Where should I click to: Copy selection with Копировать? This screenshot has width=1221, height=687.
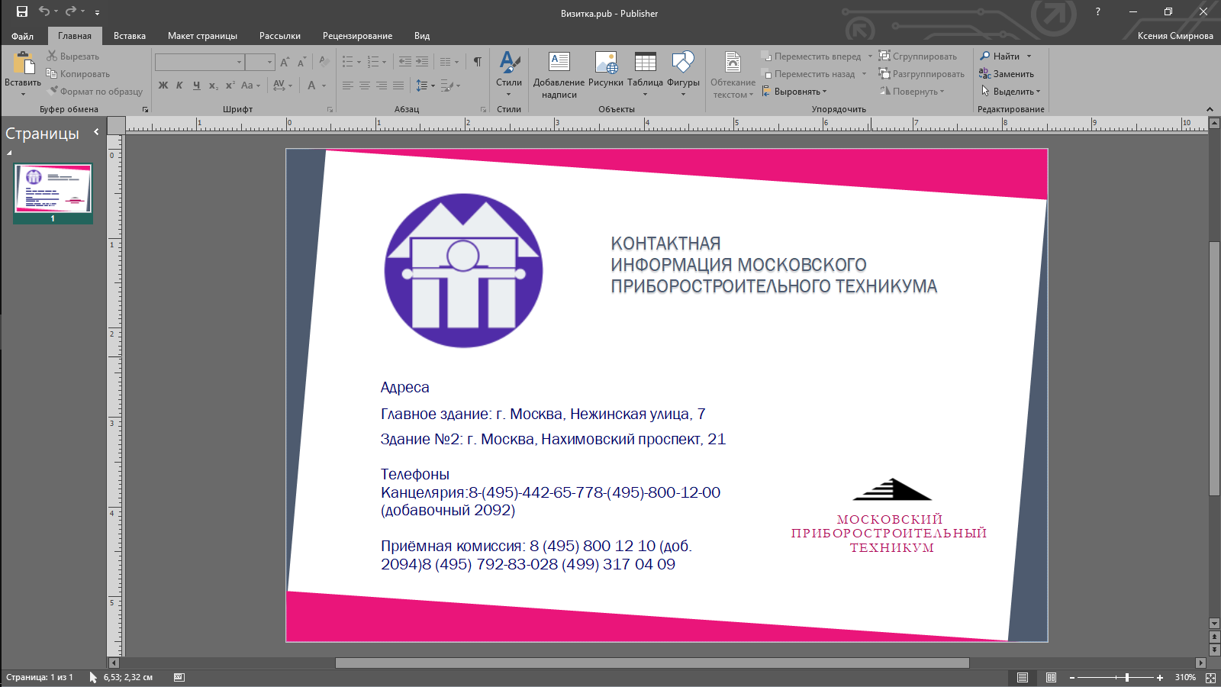coord(78,74)
